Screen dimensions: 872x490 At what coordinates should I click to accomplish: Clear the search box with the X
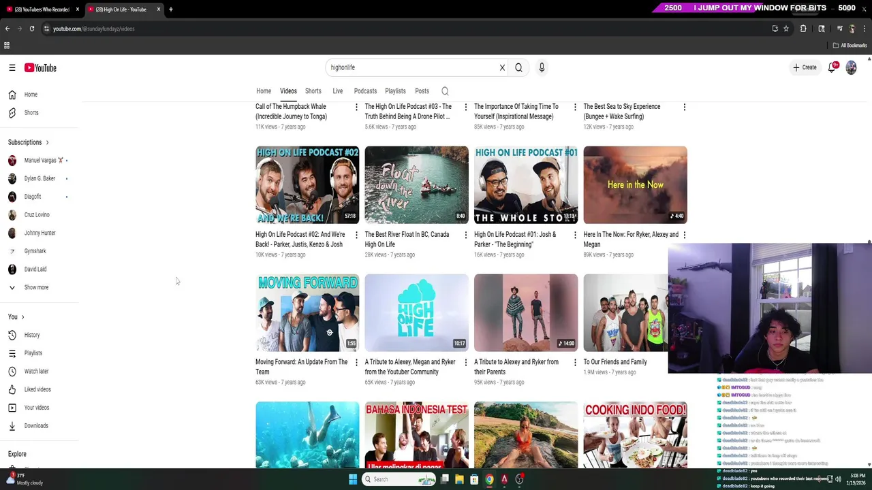point(502,67)
